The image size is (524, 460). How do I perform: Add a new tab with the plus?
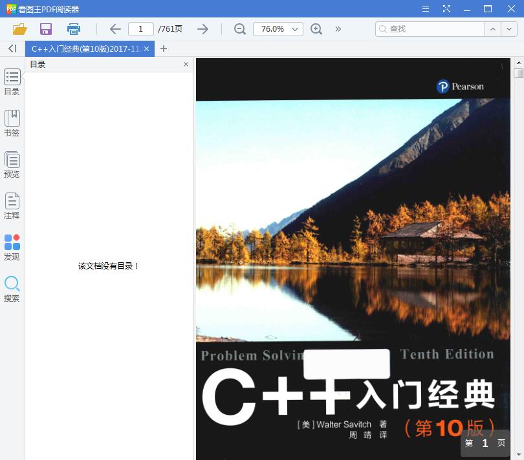pos(164,48)
